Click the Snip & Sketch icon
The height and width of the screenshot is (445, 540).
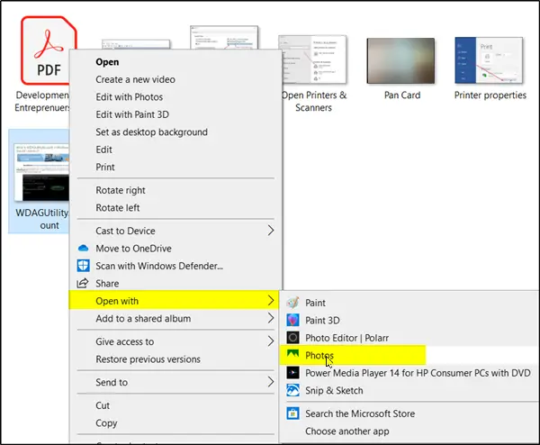tap(292, 390)
